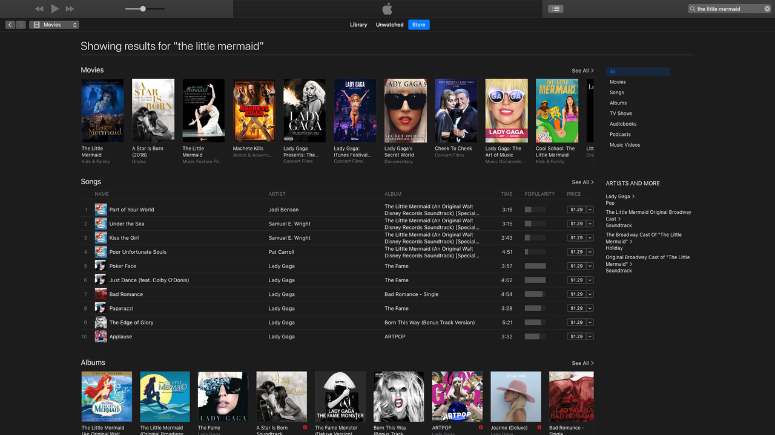Click Poker Face song artwork
The width and height of the screenshot is (775, 435).
point(101,266)
